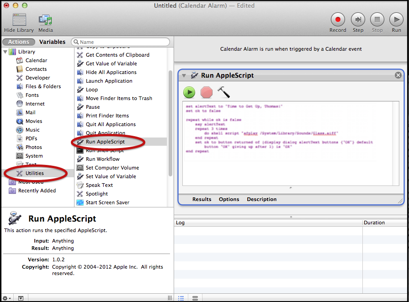The width and height of the screenshot is (409, 302).
Task: Show the log list view icon
Action: pos(181,298)
